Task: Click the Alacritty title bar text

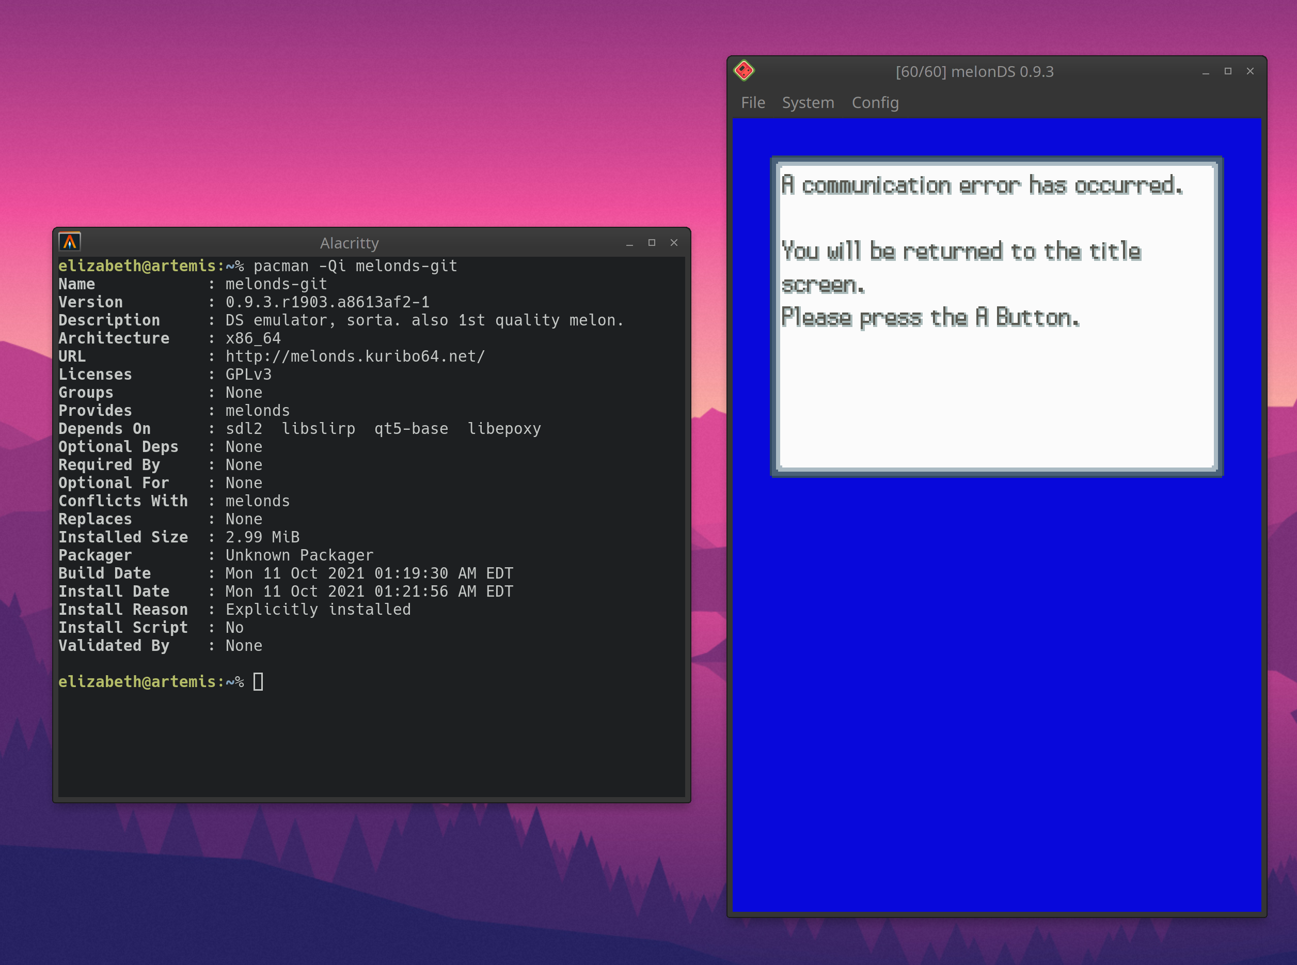Action: click(349, 243)
